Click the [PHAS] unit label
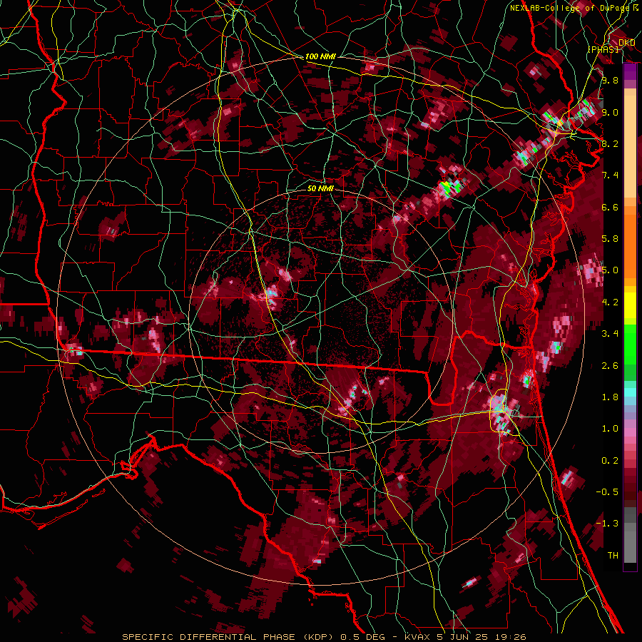Screen dimensions: 642x642 [603, 49]
